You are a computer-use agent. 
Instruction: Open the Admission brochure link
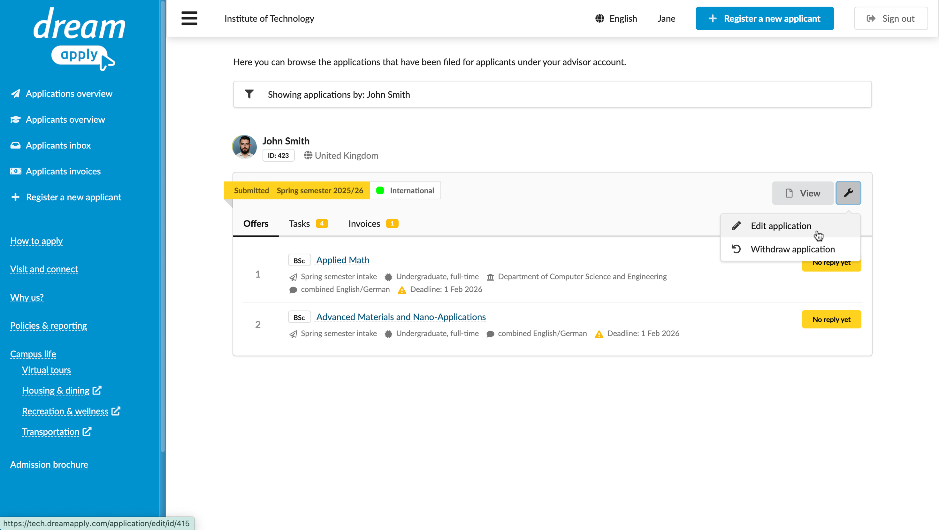49,465
